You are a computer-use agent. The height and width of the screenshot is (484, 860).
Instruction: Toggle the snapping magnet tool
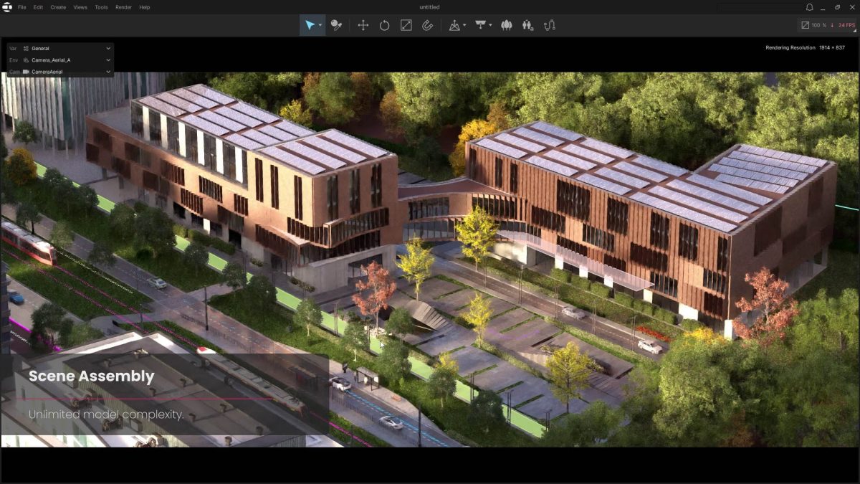click(428, 25)
